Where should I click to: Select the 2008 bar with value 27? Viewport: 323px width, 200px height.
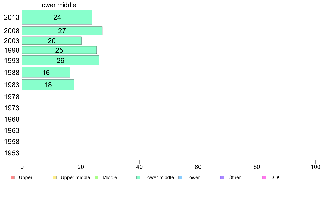[x=62, y=31]
